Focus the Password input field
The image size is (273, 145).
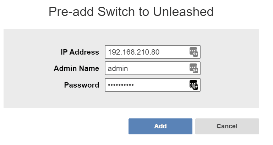click(153, 85)
